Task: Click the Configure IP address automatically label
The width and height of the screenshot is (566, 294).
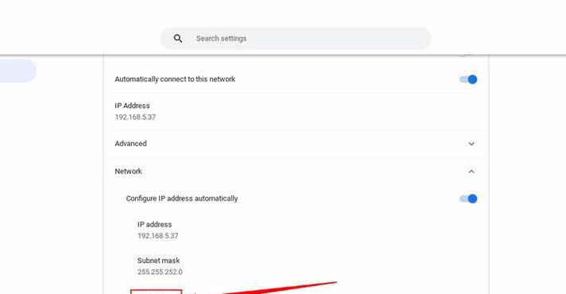Action: (x=182, y=199)
